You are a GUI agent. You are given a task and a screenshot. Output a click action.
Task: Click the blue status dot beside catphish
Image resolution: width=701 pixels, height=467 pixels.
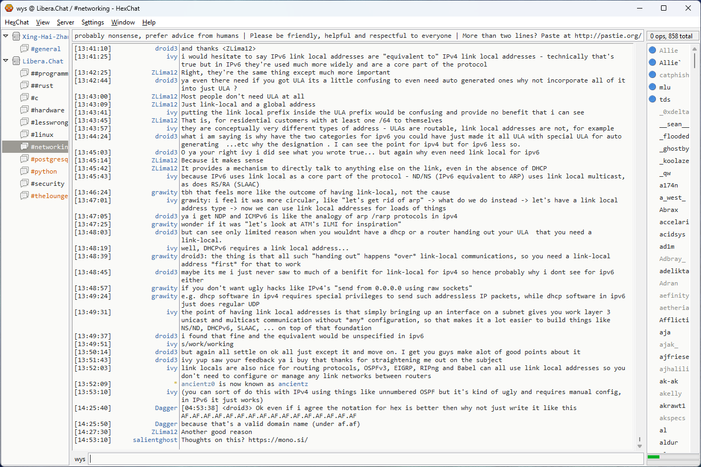652,75
